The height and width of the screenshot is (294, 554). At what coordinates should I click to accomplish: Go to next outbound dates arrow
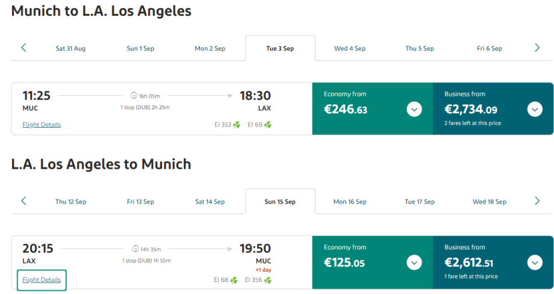point(537,48)
